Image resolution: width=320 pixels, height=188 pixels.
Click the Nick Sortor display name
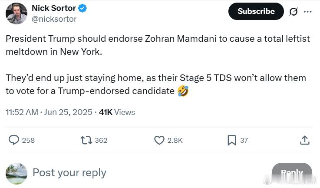[54, 8]
